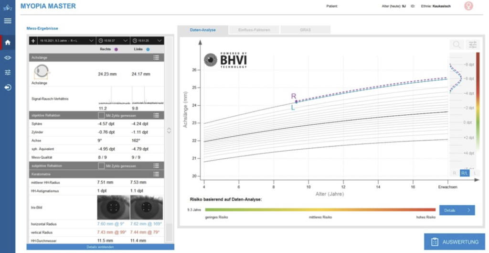Open the hamburger menu in the sidebar

8,21
